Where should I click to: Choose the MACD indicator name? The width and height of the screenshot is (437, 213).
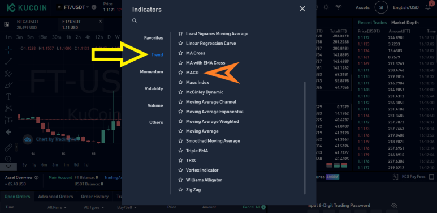(x=192, y=73)
